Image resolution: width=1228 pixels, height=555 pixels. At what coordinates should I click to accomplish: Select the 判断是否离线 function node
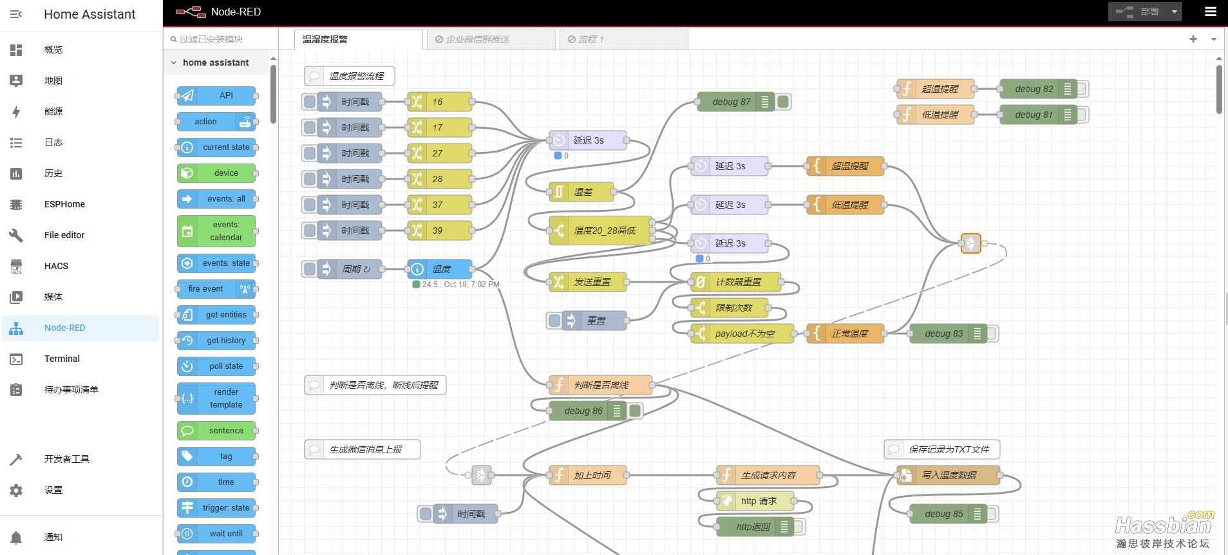(x=601, y=385)
